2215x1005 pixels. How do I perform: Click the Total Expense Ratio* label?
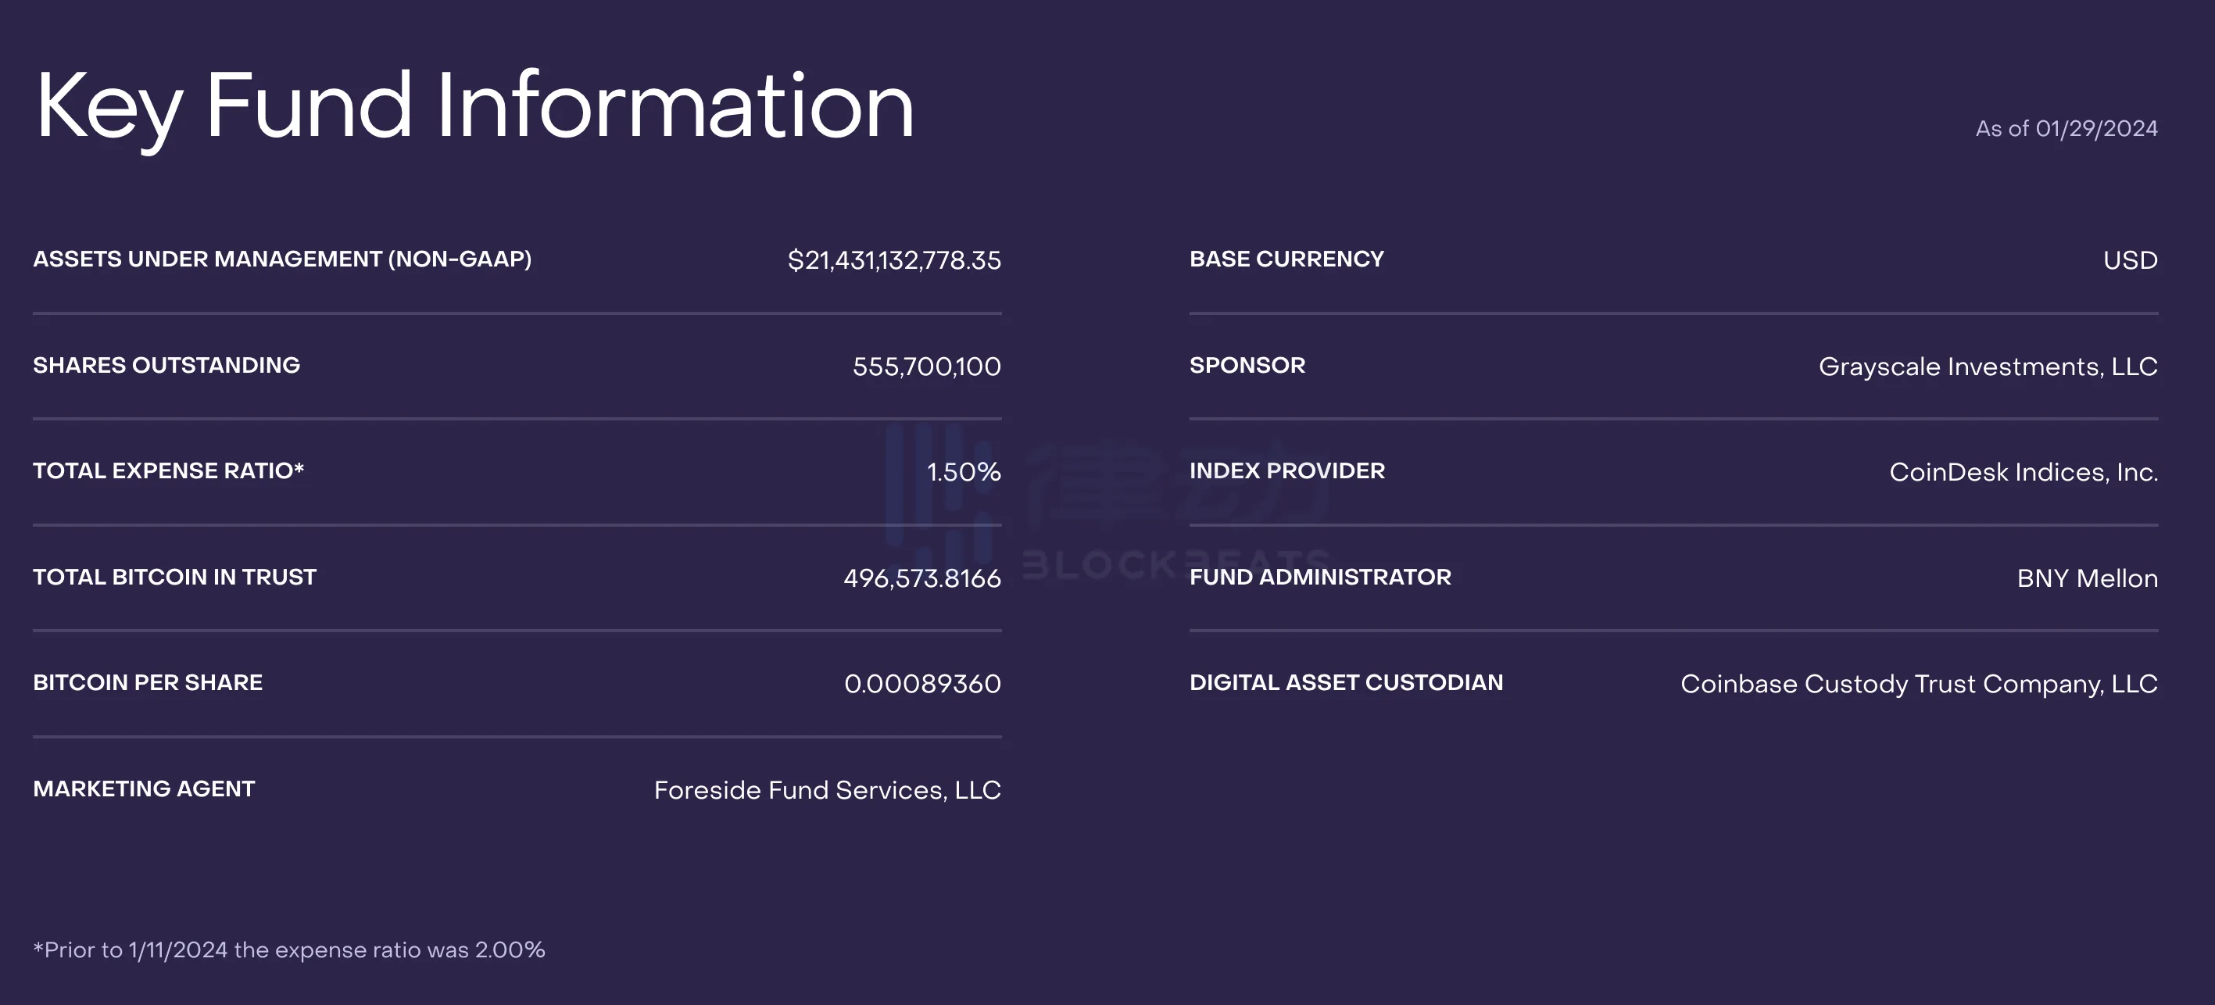click(169, 470)
